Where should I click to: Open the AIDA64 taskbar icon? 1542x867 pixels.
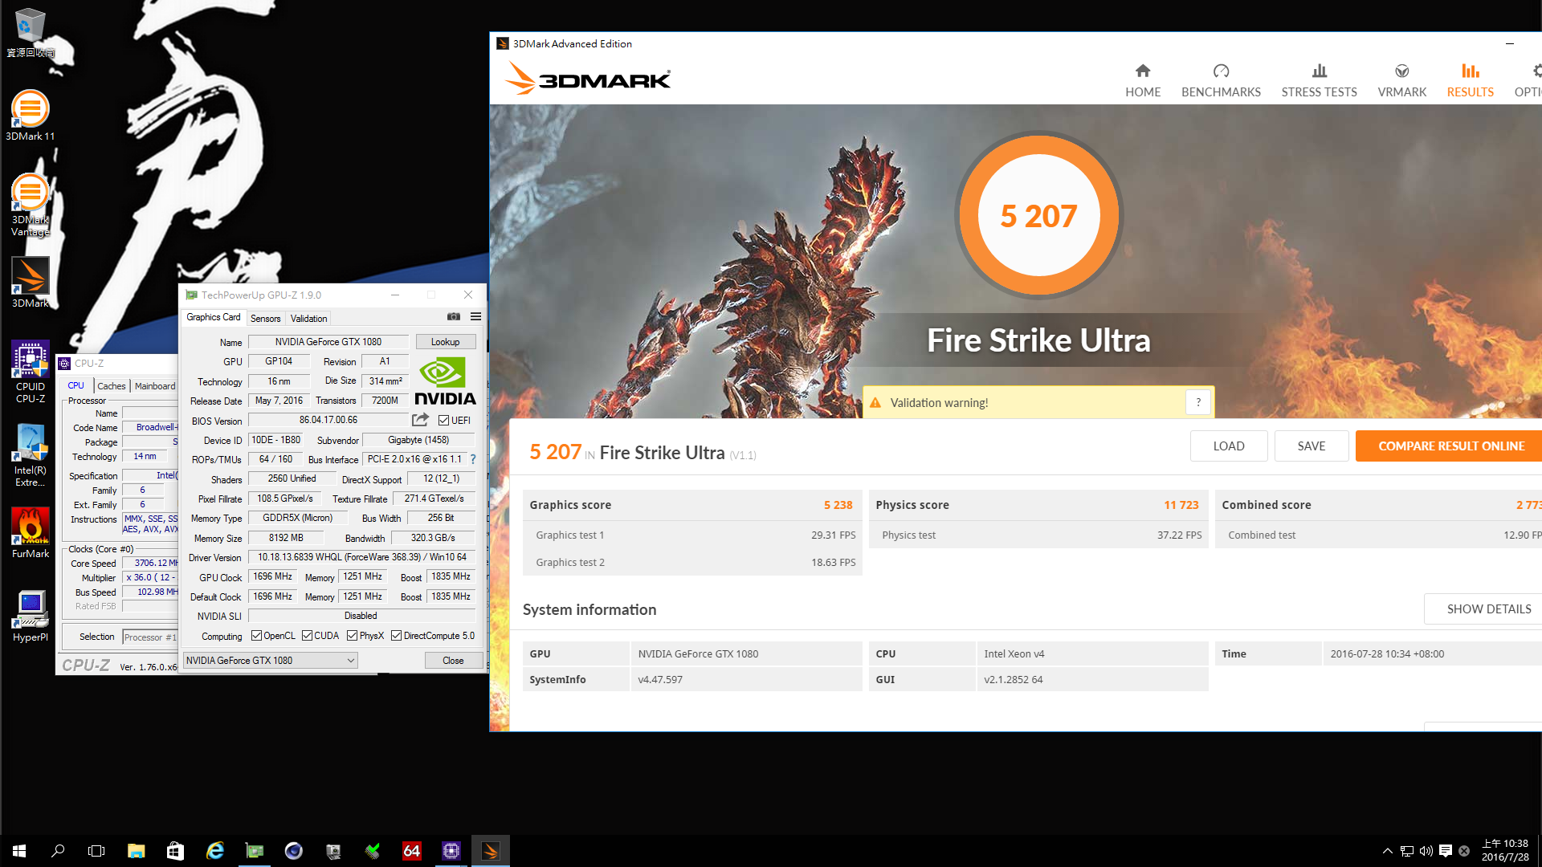pyautogui.click(x=411, y=851)
